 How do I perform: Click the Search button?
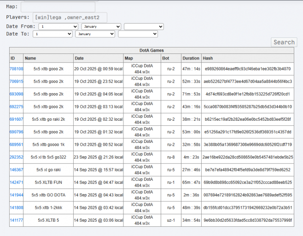(284, 42)
